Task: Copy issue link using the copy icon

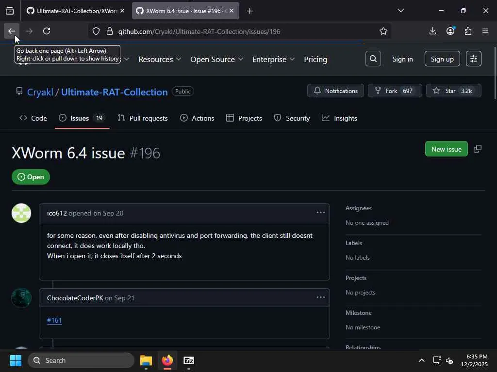Action: click(x=478, y=149)
